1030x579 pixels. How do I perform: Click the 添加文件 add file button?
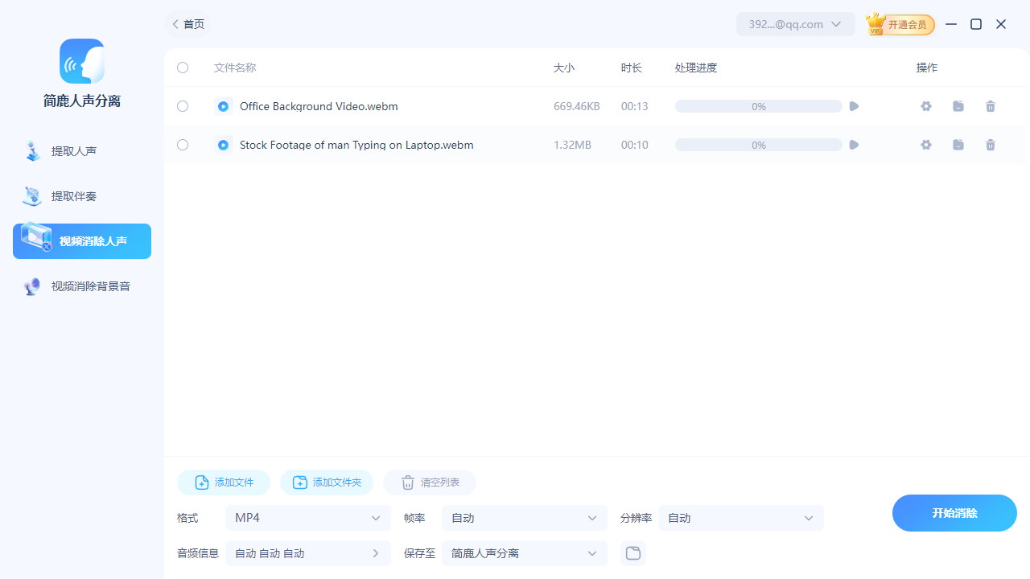pyautogui.click(x=224, y=482)
